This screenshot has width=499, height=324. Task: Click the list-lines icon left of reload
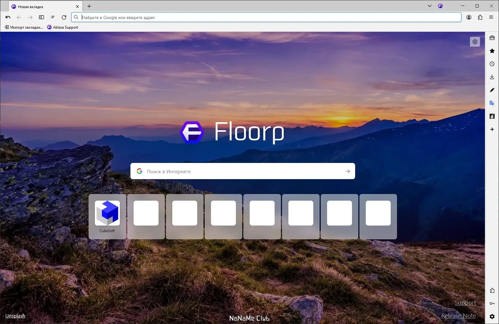pyautogui.click(x=53, y=17)
